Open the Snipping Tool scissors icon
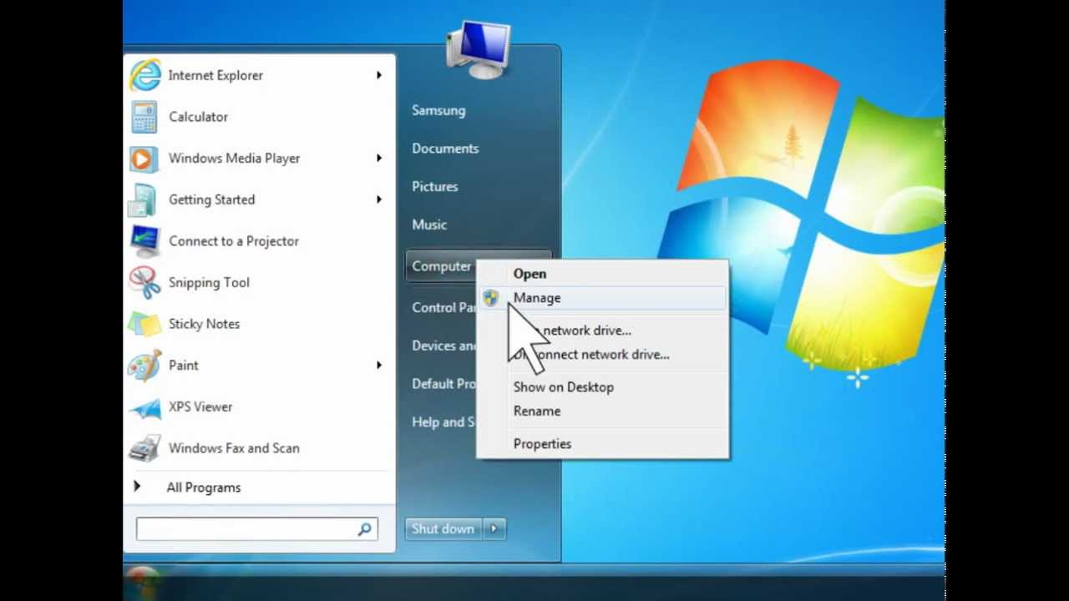This screenshot has height=601, width=1069. point(144,282)
